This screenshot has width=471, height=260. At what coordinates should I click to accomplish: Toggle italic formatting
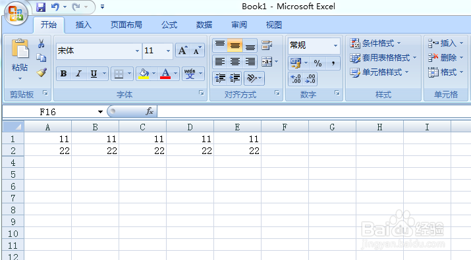coord(78,74)
